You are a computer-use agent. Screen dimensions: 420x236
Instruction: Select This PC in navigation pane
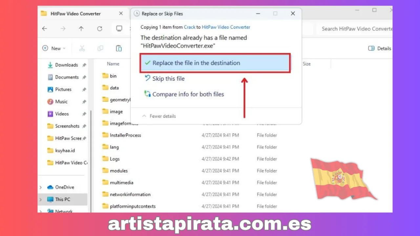(63, 199)
